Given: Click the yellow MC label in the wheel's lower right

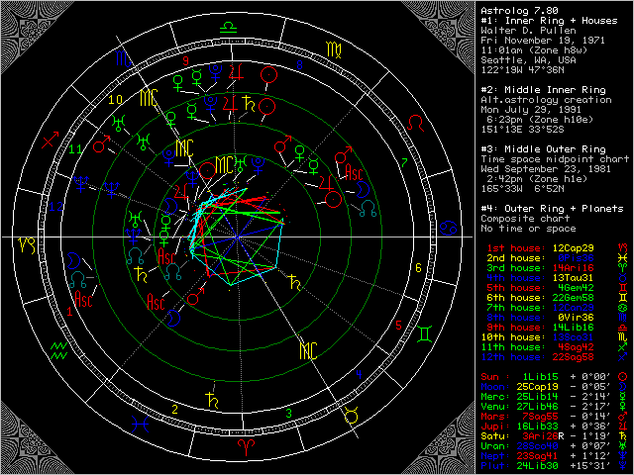Looking at the screenshot, I should pyautogui.click(x=308, y=349).
